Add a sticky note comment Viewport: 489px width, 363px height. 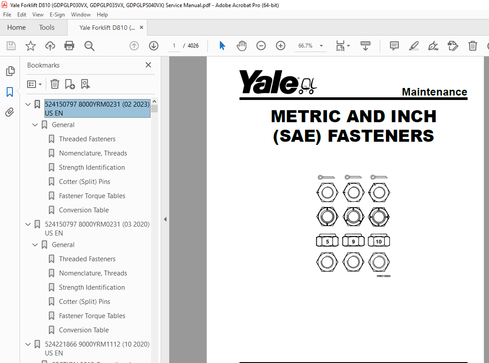[x=394, y=46]
